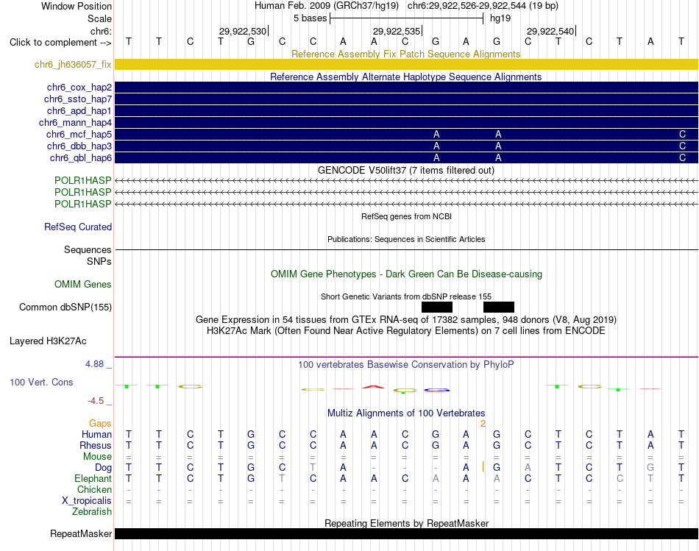Image resolution: width=699 pixels, height=551 pixels.
Task: Click the 29,922,530 ruler coordinate
Action: (243, 31)
